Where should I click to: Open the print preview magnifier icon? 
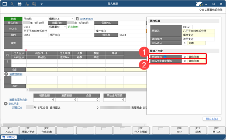click(12, 4)
